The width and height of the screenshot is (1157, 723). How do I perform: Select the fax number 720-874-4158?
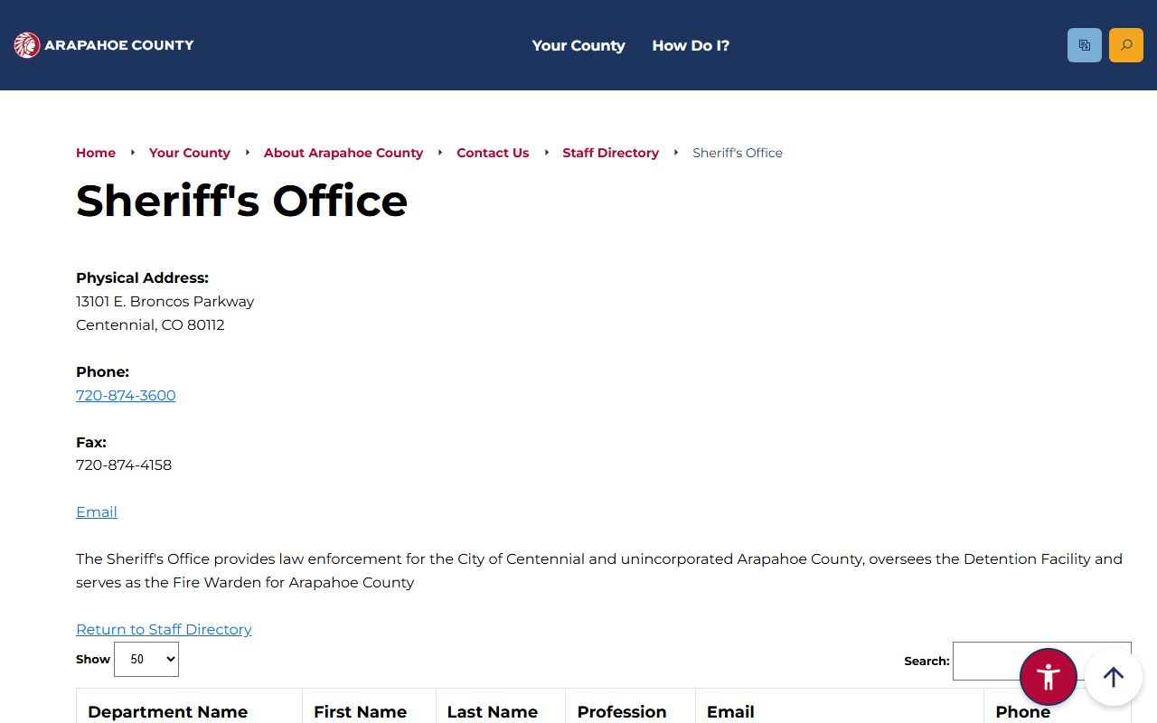[124, 465]
